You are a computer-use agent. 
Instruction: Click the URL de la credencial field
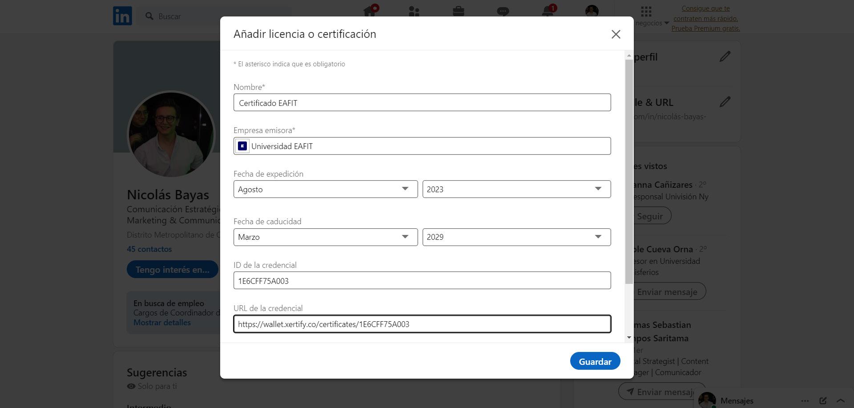pos(422,324)
